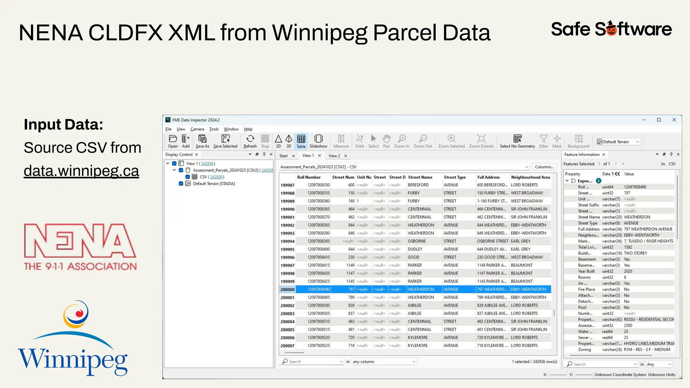This screenshot has height=388, width=690.
Task: Click the Columns... button
Action: pos(544,167)
